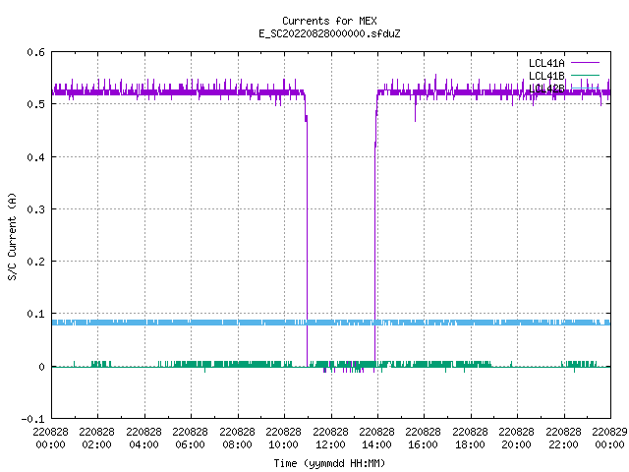Click the 220828 20:00 x-axis tick label
Image resolution: width=629 pixels, height=472 pixels.
pos(516,439)
